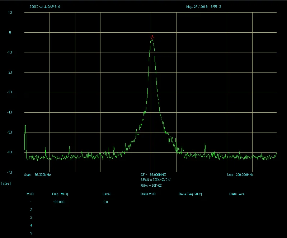Click the MKR column header
The image size is (287, 238).
pos(30,194)
